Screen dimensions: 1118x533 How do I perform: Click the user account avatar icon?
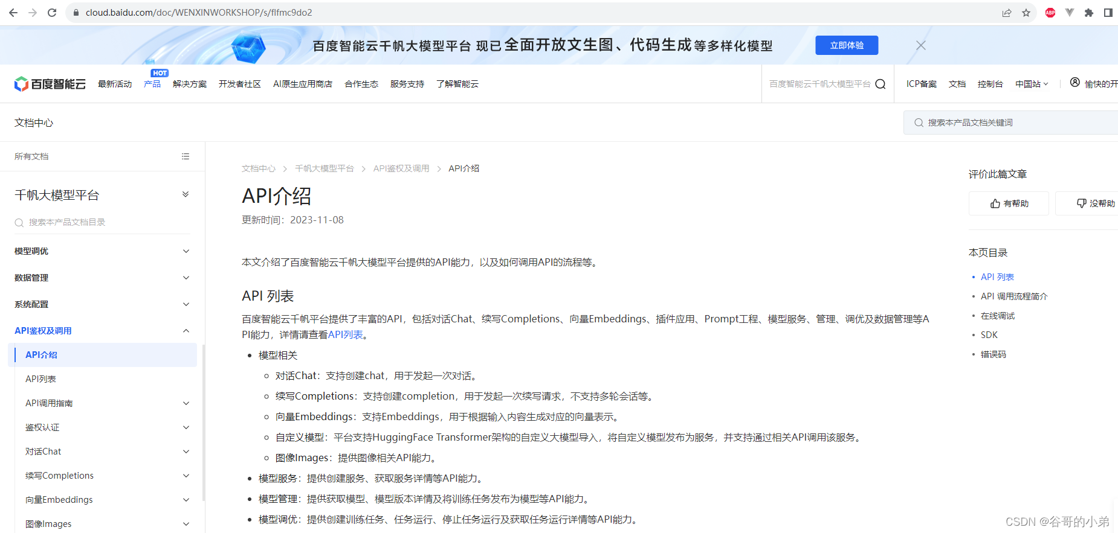[x=1074, y=83]
